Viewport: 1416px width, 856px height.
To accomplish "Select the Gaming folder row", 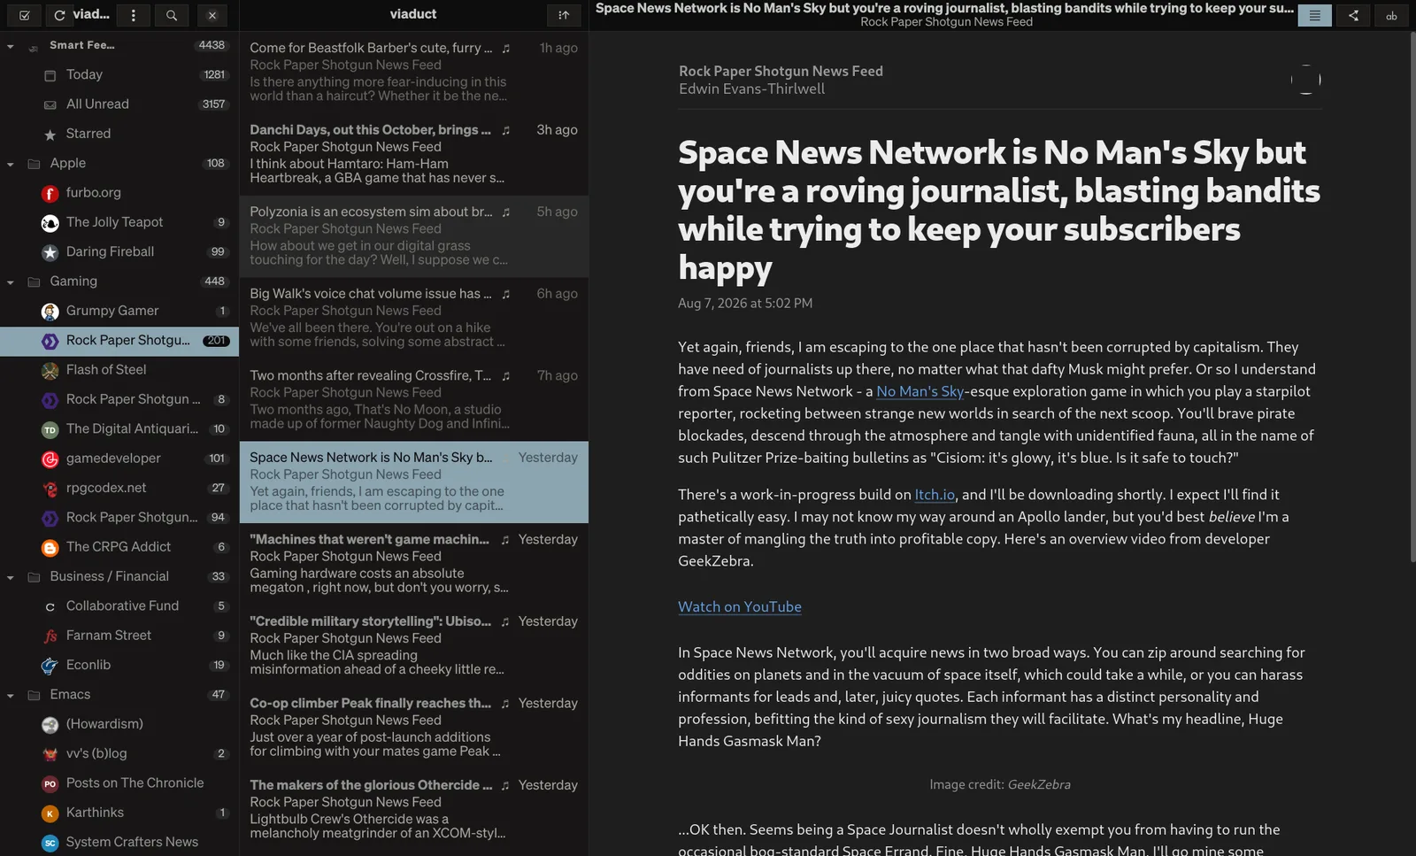I will pos(119,281).
